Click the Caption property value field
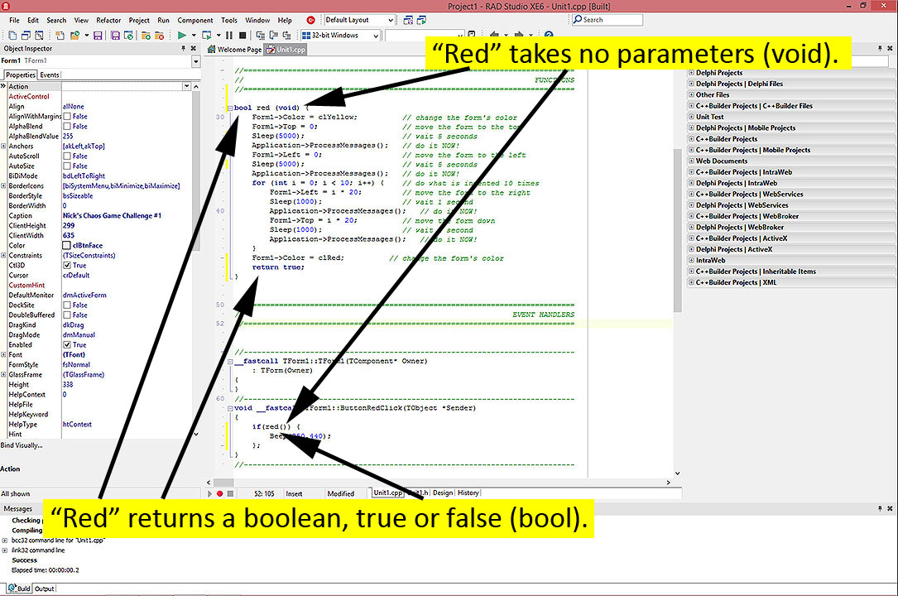898x596 pixels. click(x=127, y=216)
